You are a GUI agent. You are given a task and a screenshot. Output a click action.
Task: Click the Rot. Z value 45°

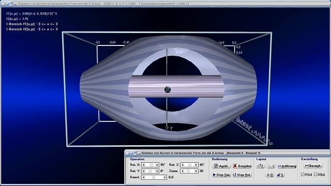(x=202, y=165)
